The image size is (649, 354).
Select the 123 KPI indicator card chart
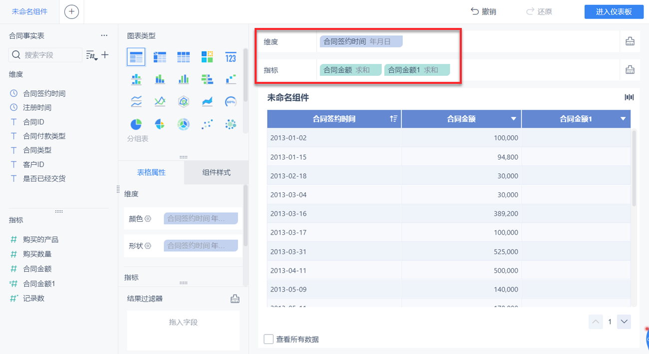pos(231,57)
